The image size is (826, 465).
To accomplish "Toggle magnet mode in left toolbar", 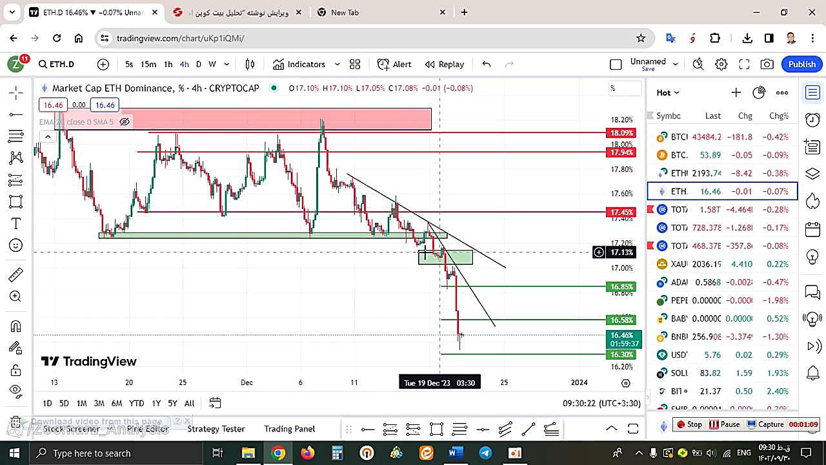I will click(16, 326).
